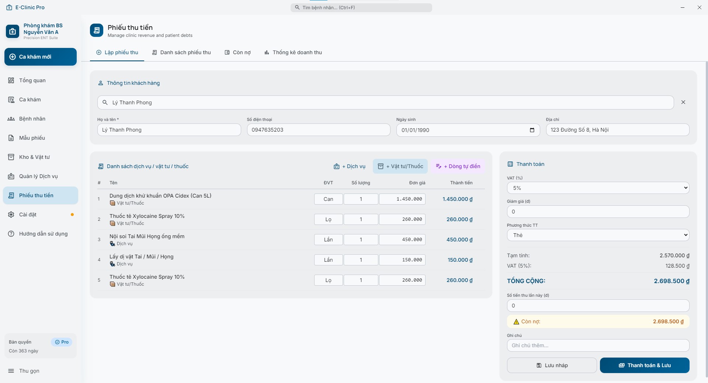Click the TỔNG CỘNG total amount
Screen dimensions: 708x383
coord(671,281)
